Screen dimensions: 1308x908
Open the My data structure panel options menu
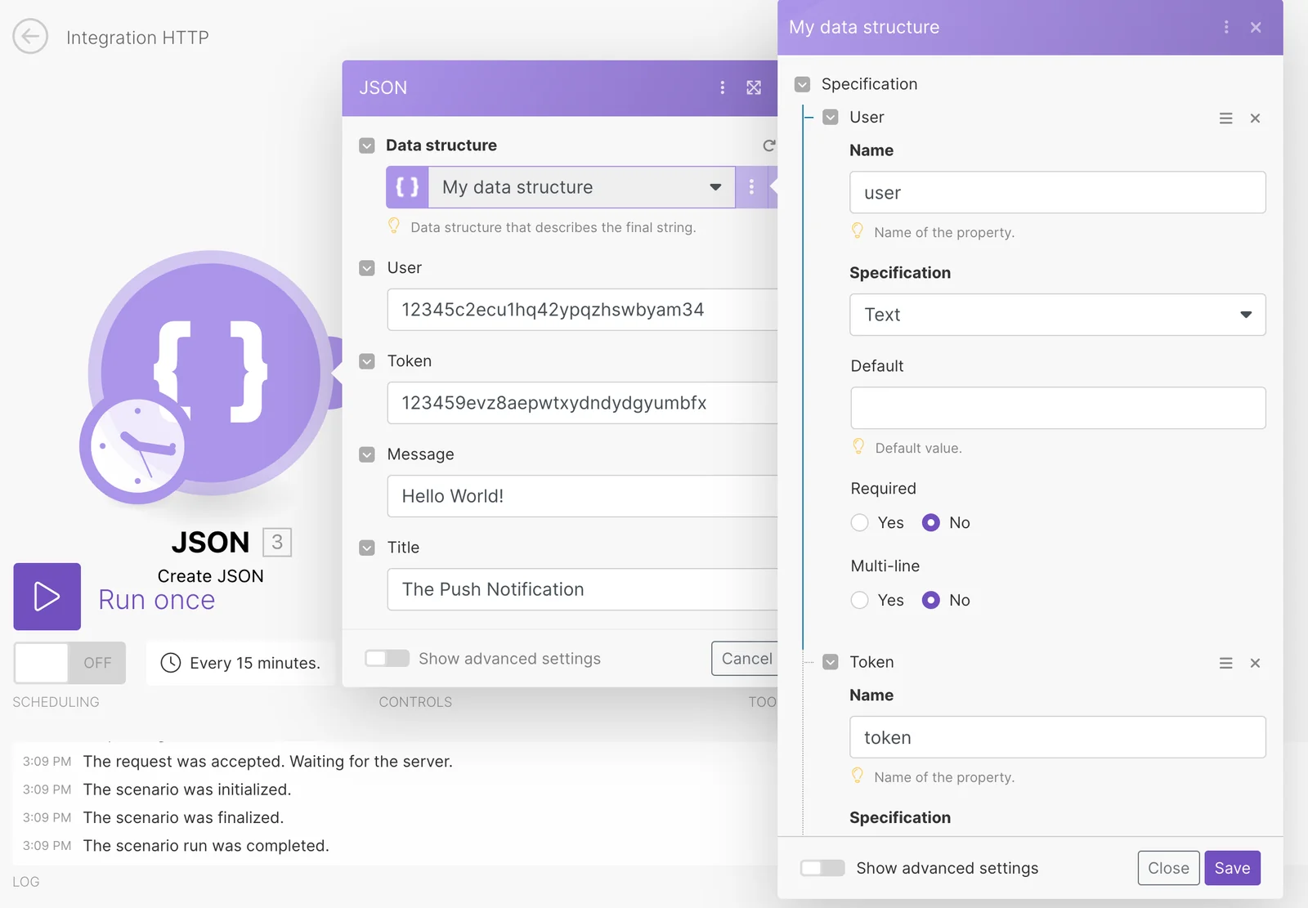click(1226, 27)
